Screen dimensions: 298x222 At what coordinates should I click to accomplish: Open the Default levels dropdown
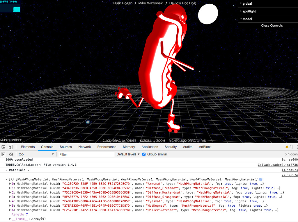128,154
